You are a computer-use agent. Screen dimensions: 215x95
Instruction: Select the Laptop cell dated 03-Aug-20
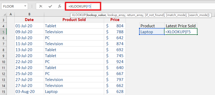[x=74, y=91]
